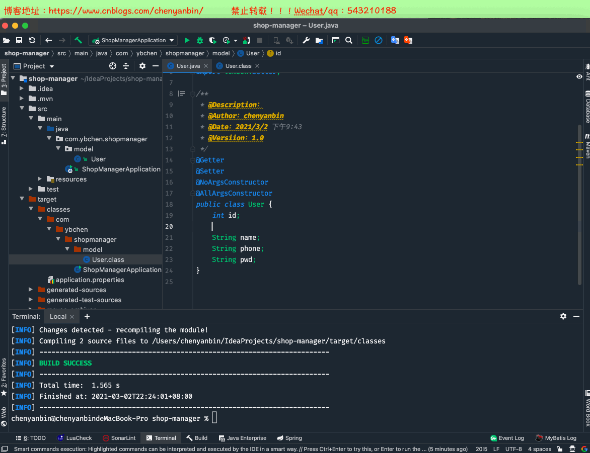
Task: Run the ShopManagerApplication with the green play button
Action: click(187, 40)
